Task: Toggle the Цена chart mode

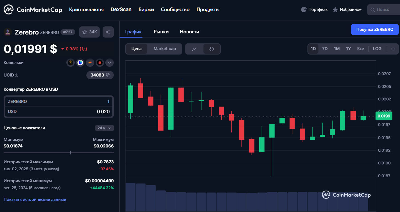Action: coord(137,49)
